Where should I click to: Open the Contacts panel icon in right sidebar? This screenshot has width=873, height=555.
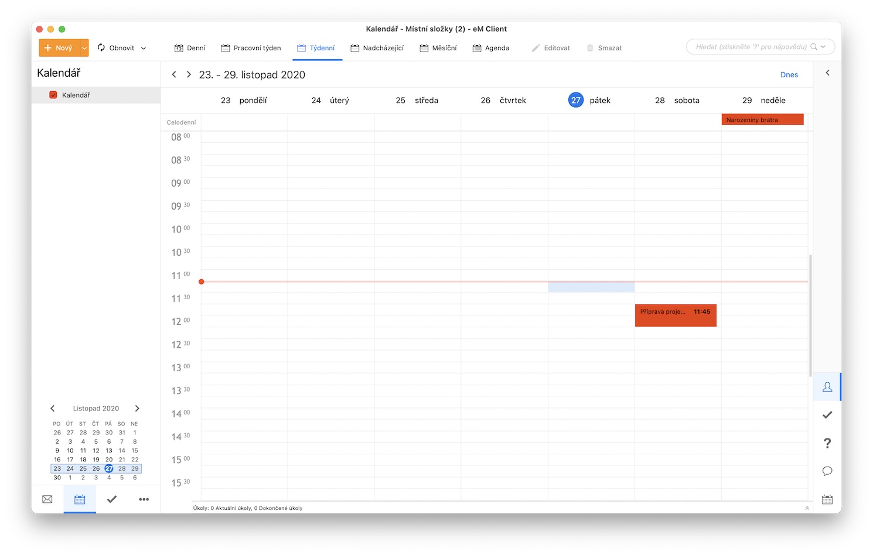pos(827,387)
